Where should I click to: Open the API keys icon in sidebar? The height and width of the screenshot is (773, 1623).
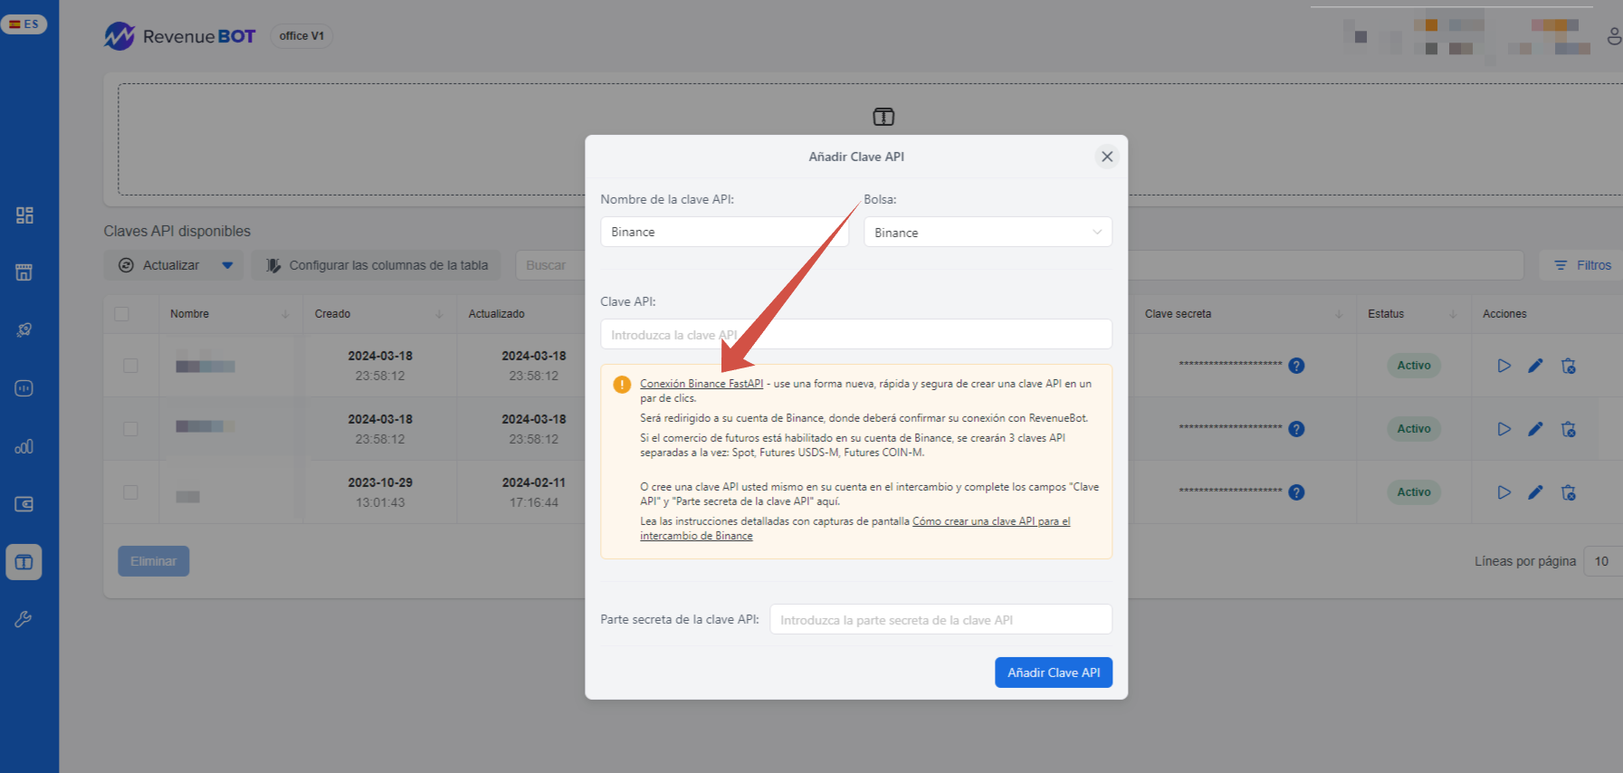(24, 562)
